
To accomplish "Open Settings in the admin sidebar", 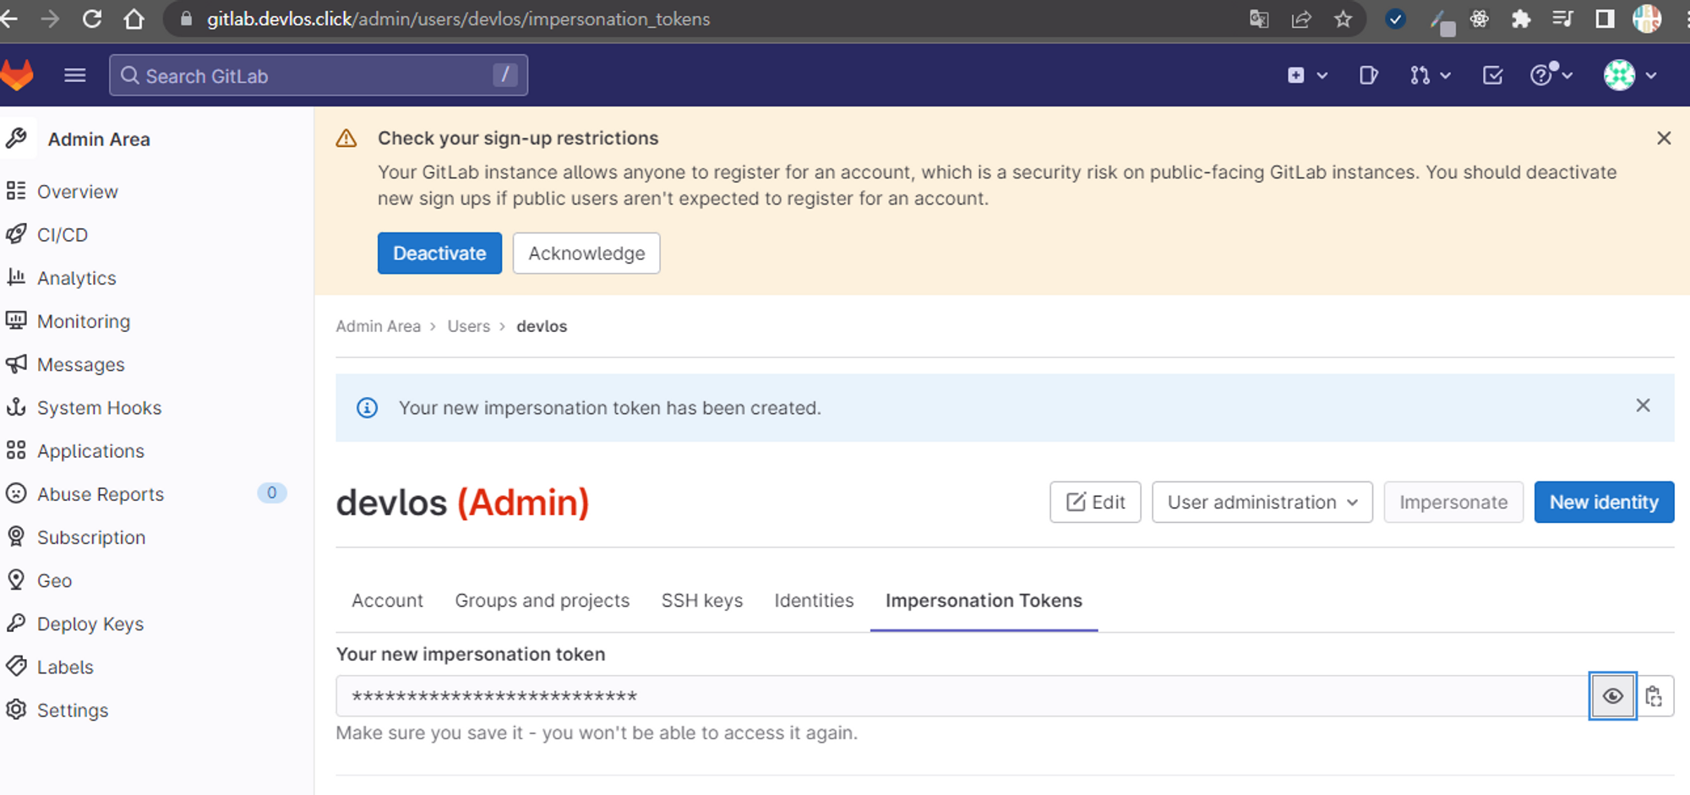I will click(73, 711).
